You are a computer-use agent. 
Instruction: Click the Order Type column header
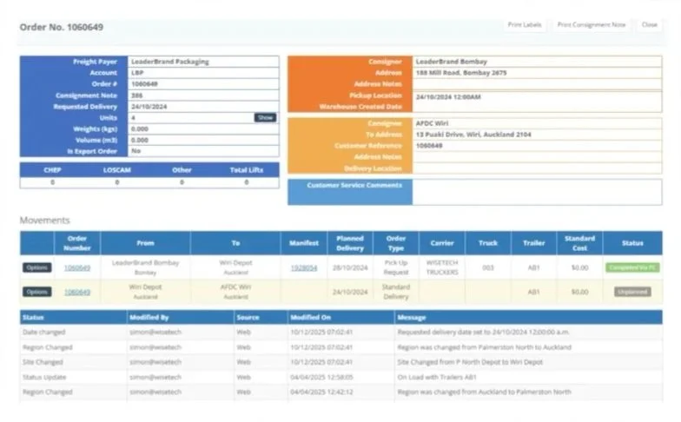click(x=396, y=243)
